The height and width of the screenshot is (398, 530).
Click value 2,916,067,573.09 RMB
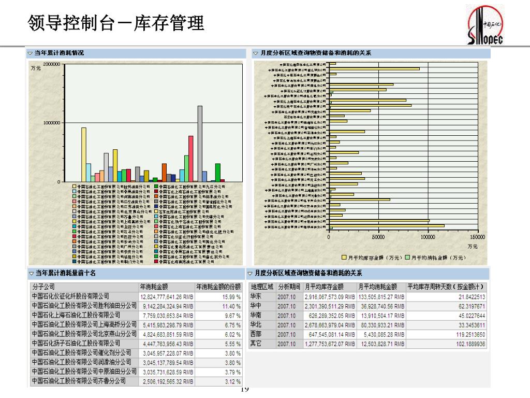pos(330,297)
